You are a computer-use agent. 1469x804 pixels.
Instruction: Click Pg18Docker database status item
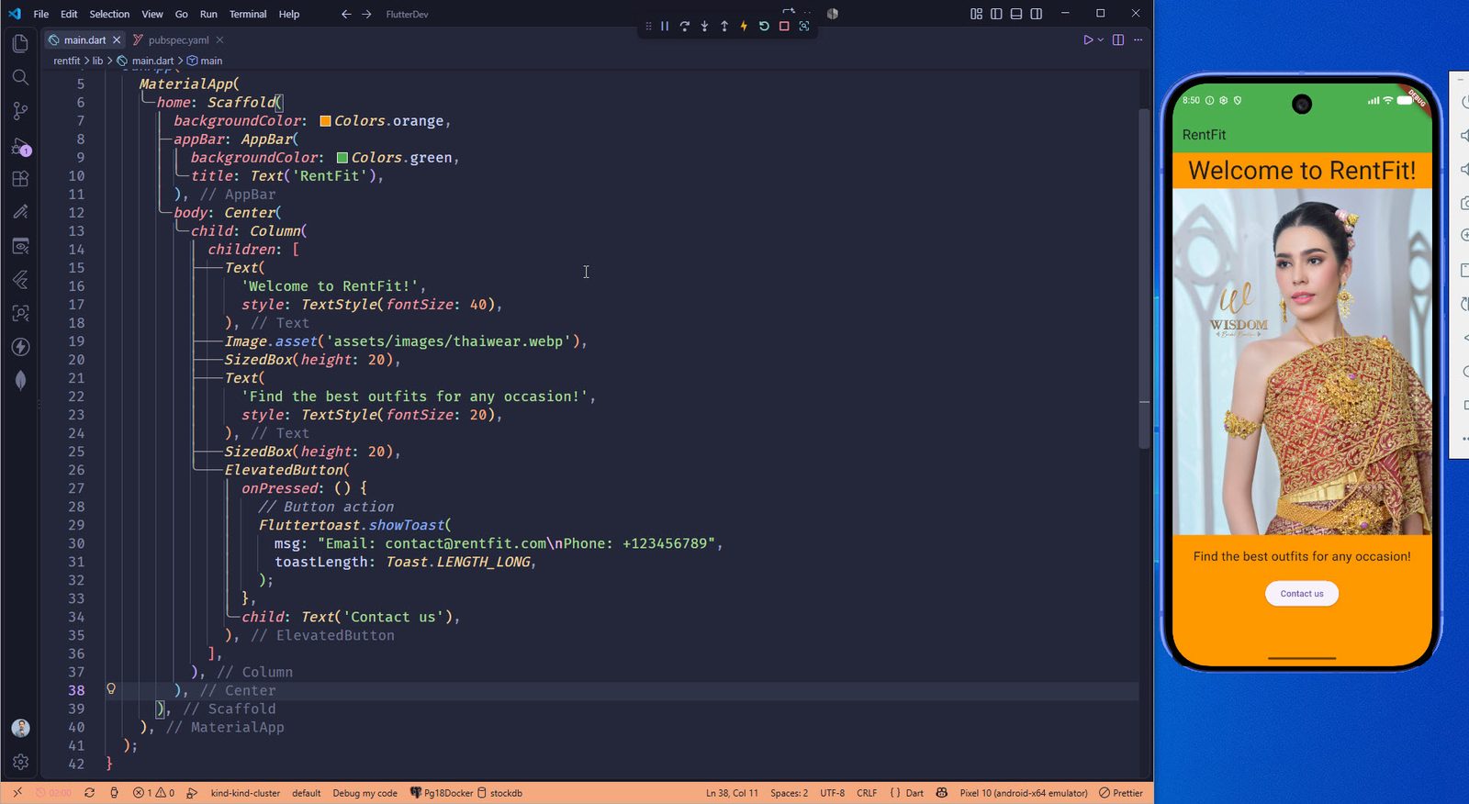[441, 793]
